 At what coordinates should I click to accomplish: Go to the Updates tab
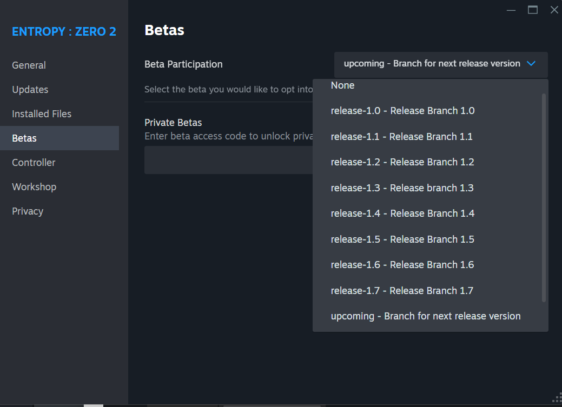coord(30,90)
